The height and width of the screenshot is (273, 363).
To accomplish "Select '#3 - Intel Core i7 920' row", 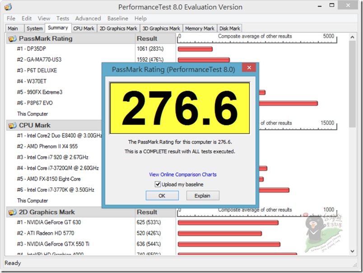I will click(x=52, y=157).
